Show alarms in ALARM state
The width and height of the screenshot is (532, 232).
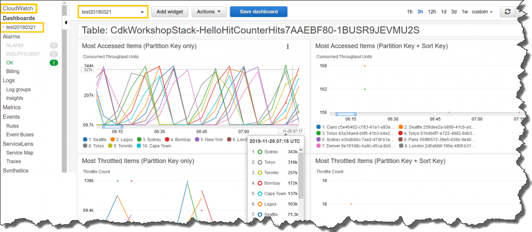pos(15,45)
